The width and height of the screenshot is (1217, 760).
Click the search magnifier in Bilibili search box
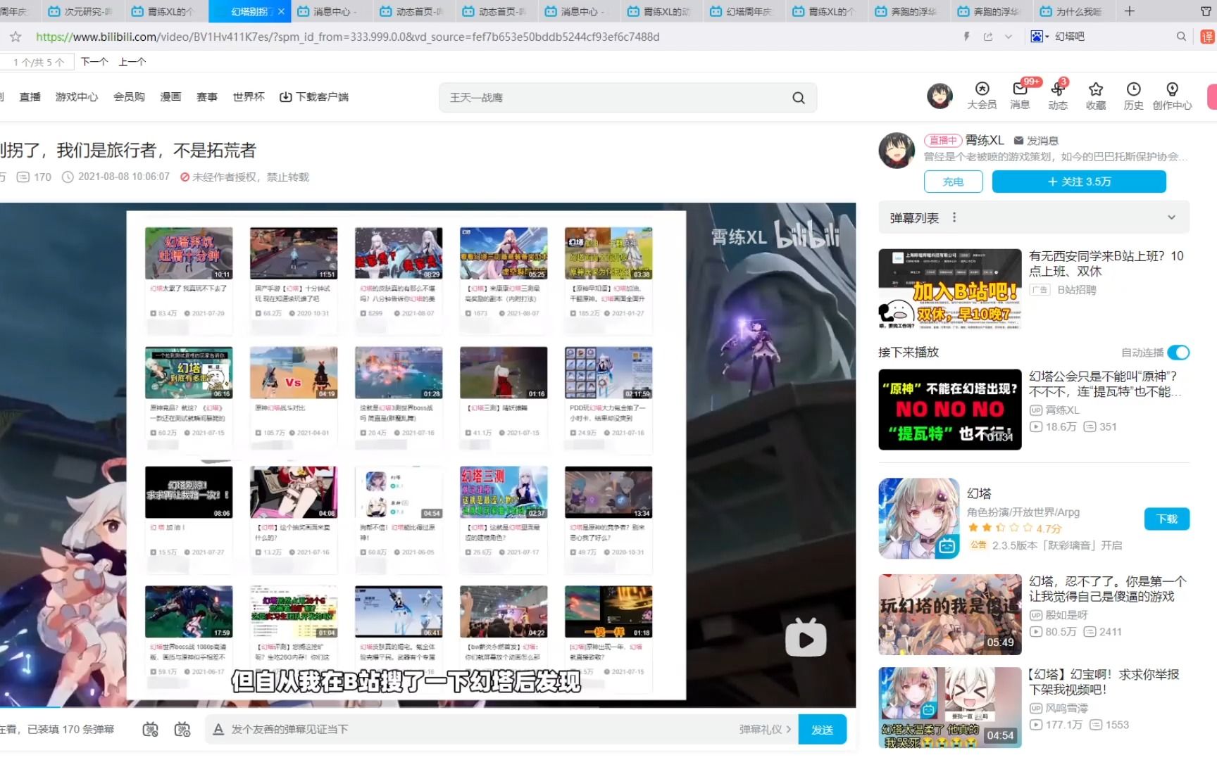798,98
